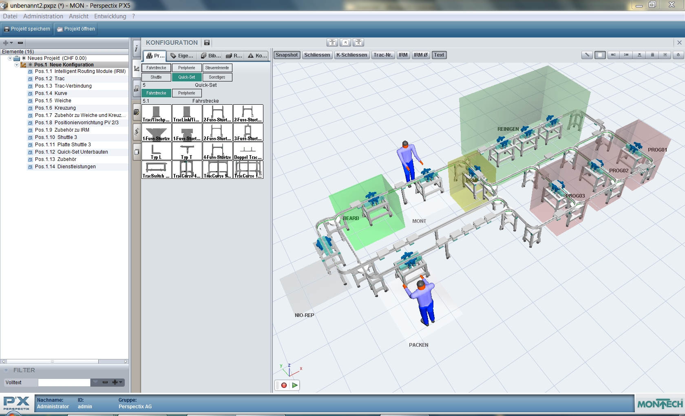Click the remove (minus) icon above Elemente
The width and height of the screenshot is (685, 416).
tap(20, 43)
